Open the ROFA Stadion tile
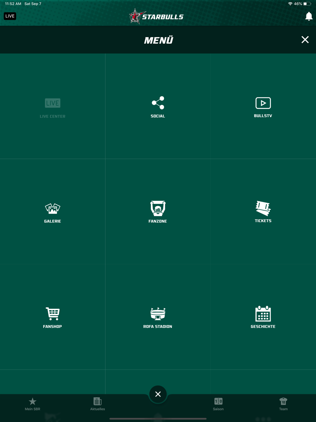The image size is (316, 422). (158, 317)
